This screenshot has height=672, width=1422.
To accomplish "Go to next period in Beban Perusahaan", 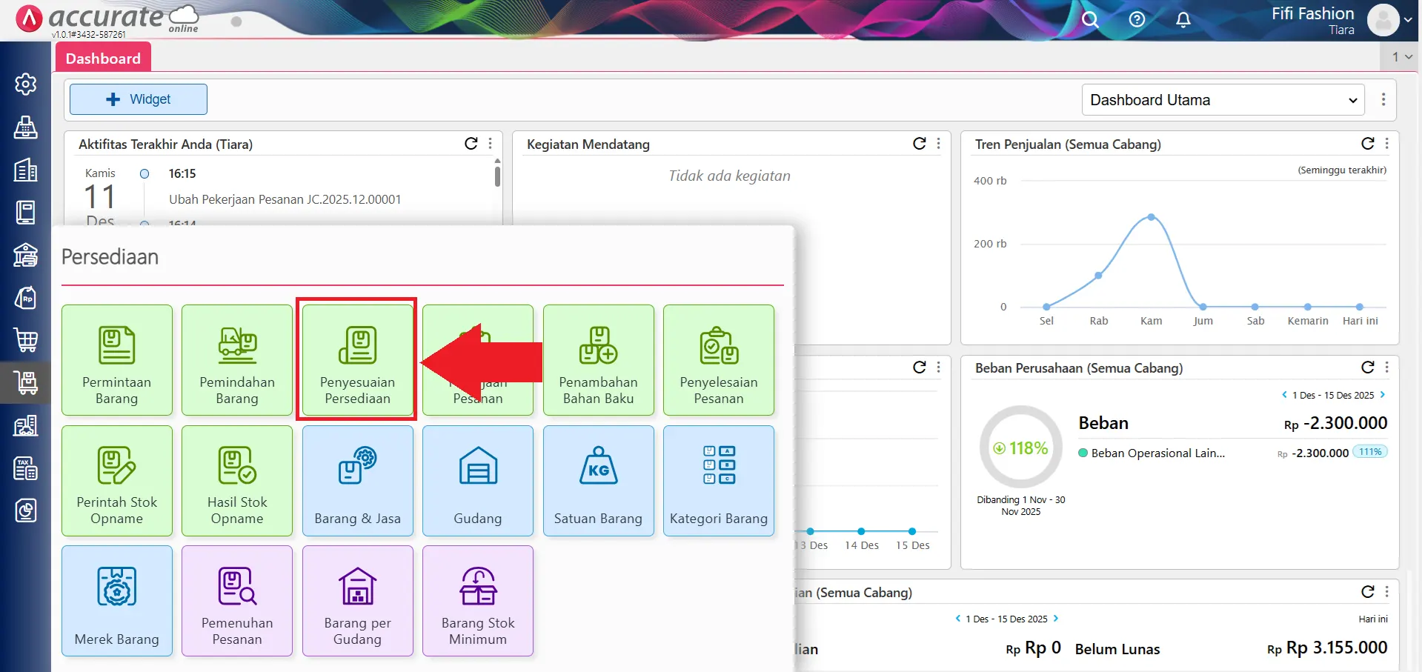I will point(1383,395).
